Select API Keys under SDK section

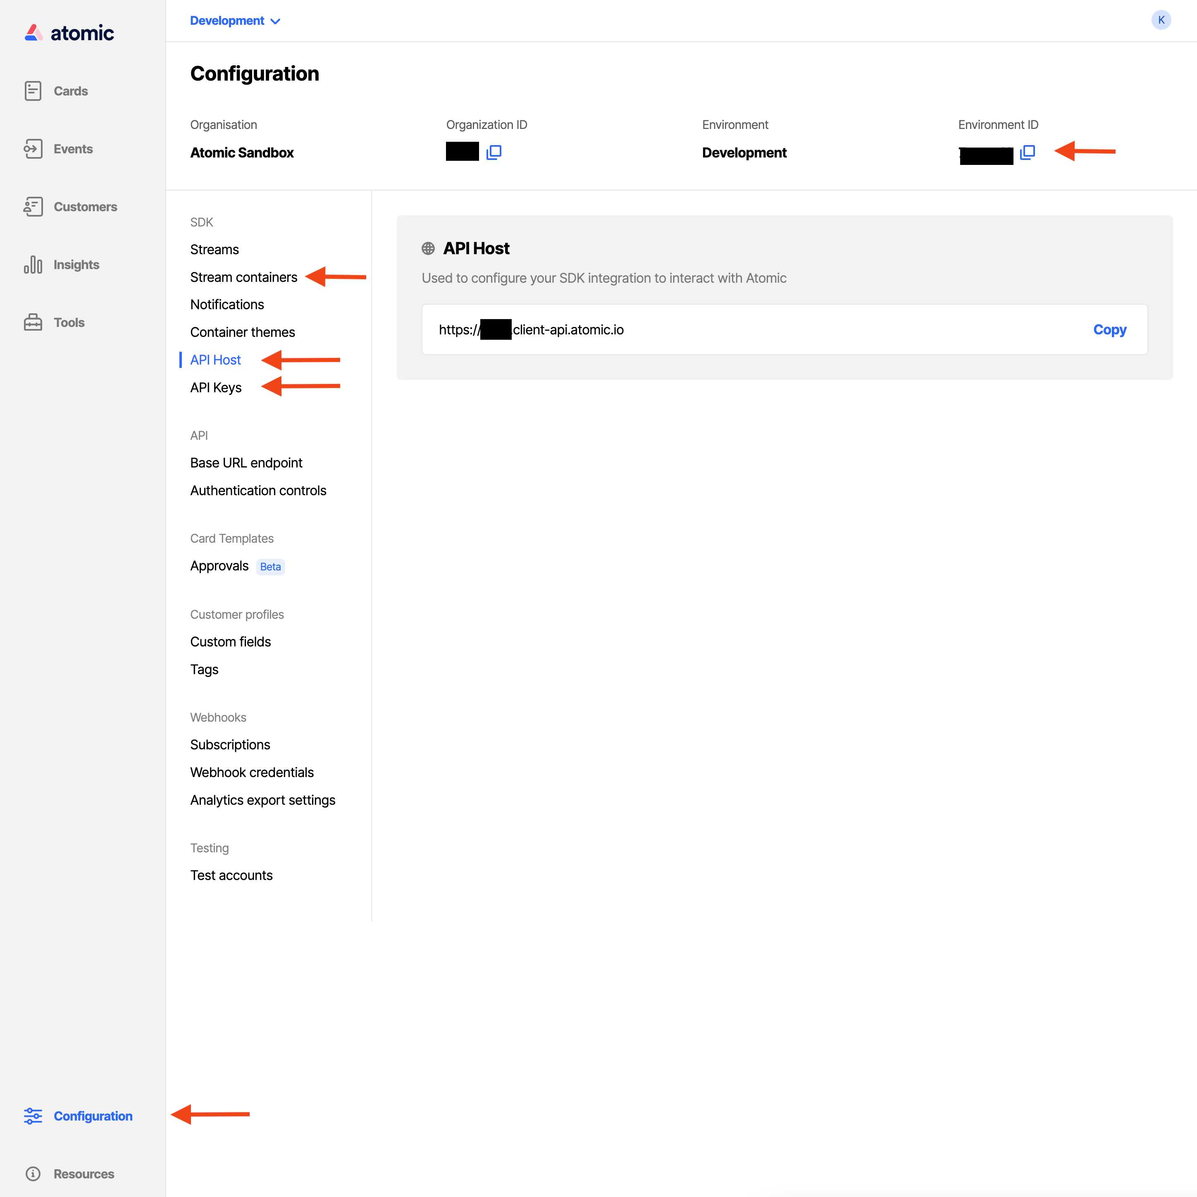click(x=216, y=387)
